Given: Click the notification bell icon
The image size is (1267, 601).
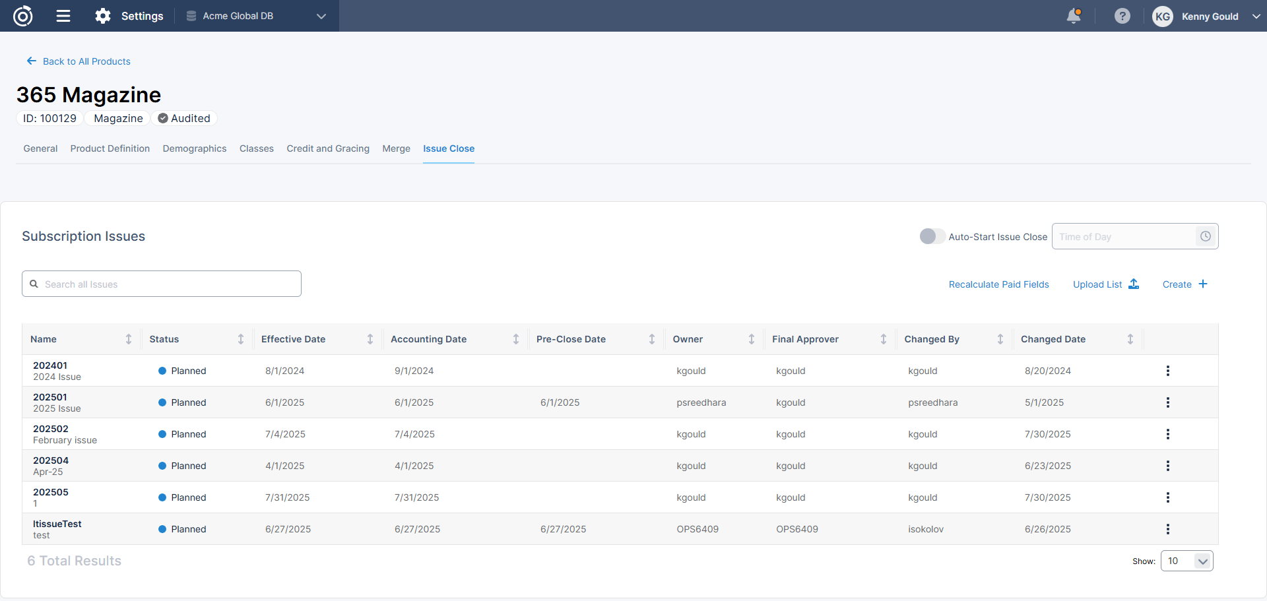Looking at the screenshot, I should 1074,16.
